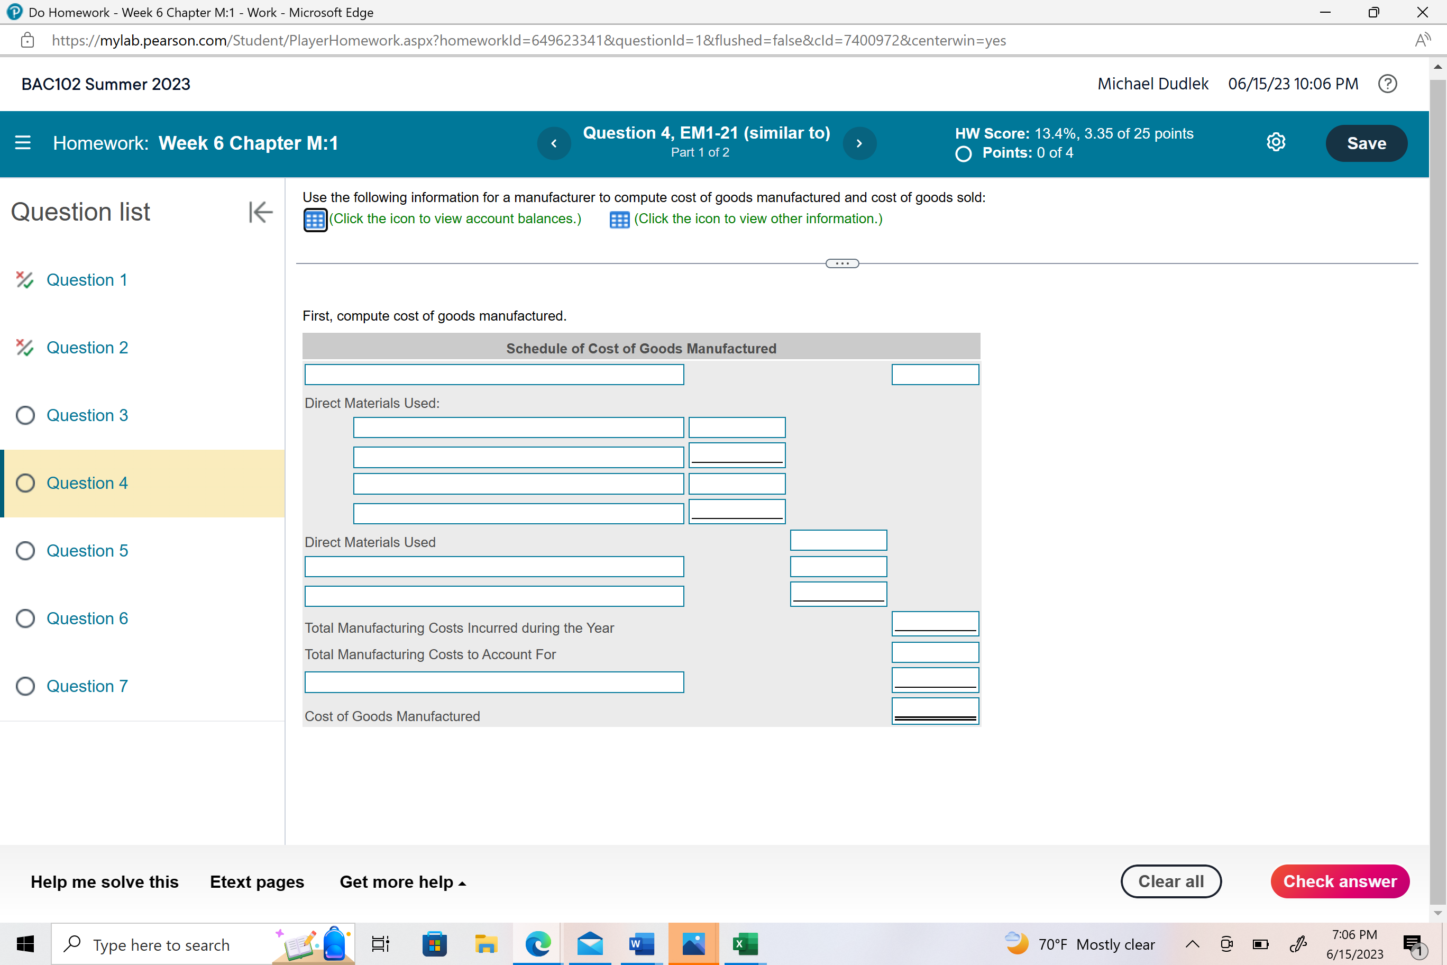Open Excel from the taskbar

click(x=745, y=944)
